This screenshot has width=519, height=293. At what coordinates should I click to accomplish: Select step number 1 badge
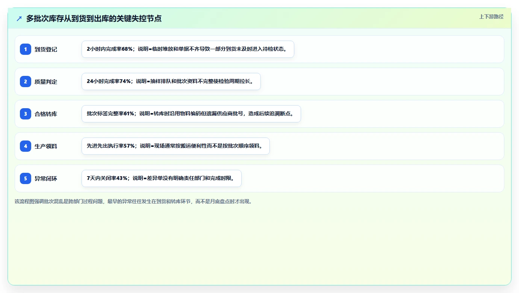26,49
